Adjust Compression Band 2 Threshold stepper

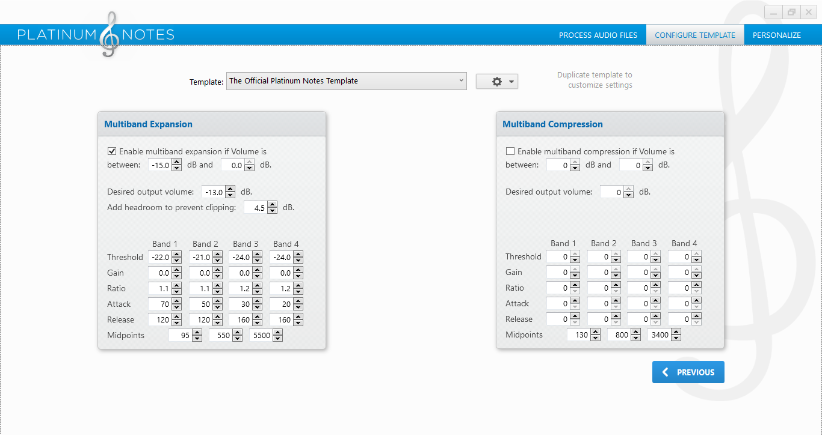click(615, 256)
